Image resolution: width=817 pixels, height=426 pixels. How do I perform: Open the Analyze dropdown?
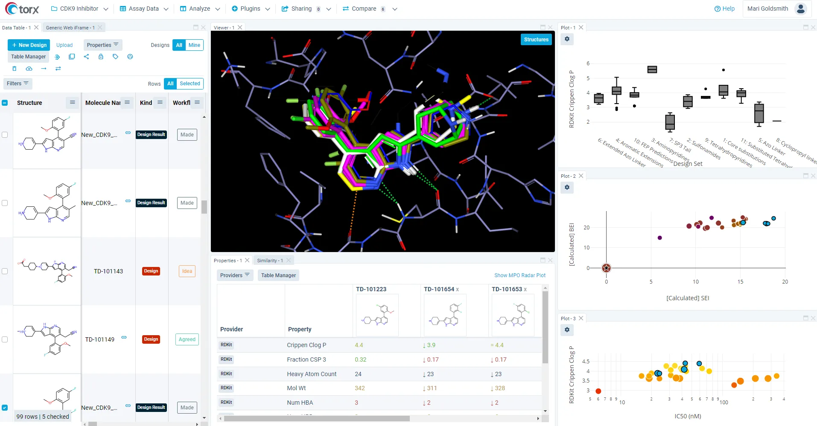coord(200,9)
